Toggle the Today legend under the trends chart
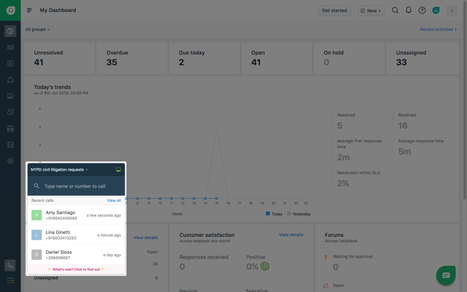The image size is (467, 292). coord(274,214)
